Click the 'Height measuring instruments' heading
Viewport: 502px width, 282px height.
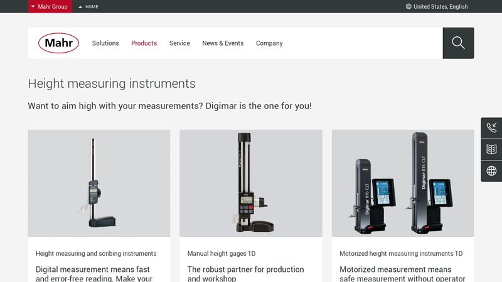(112, 83)
